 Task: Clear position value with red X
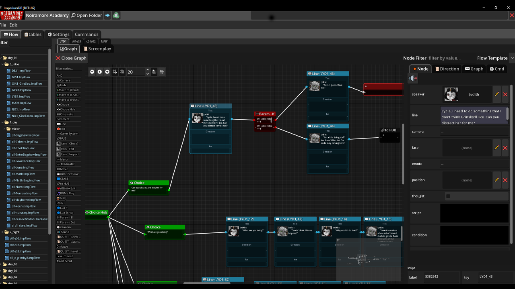[505, 180]
